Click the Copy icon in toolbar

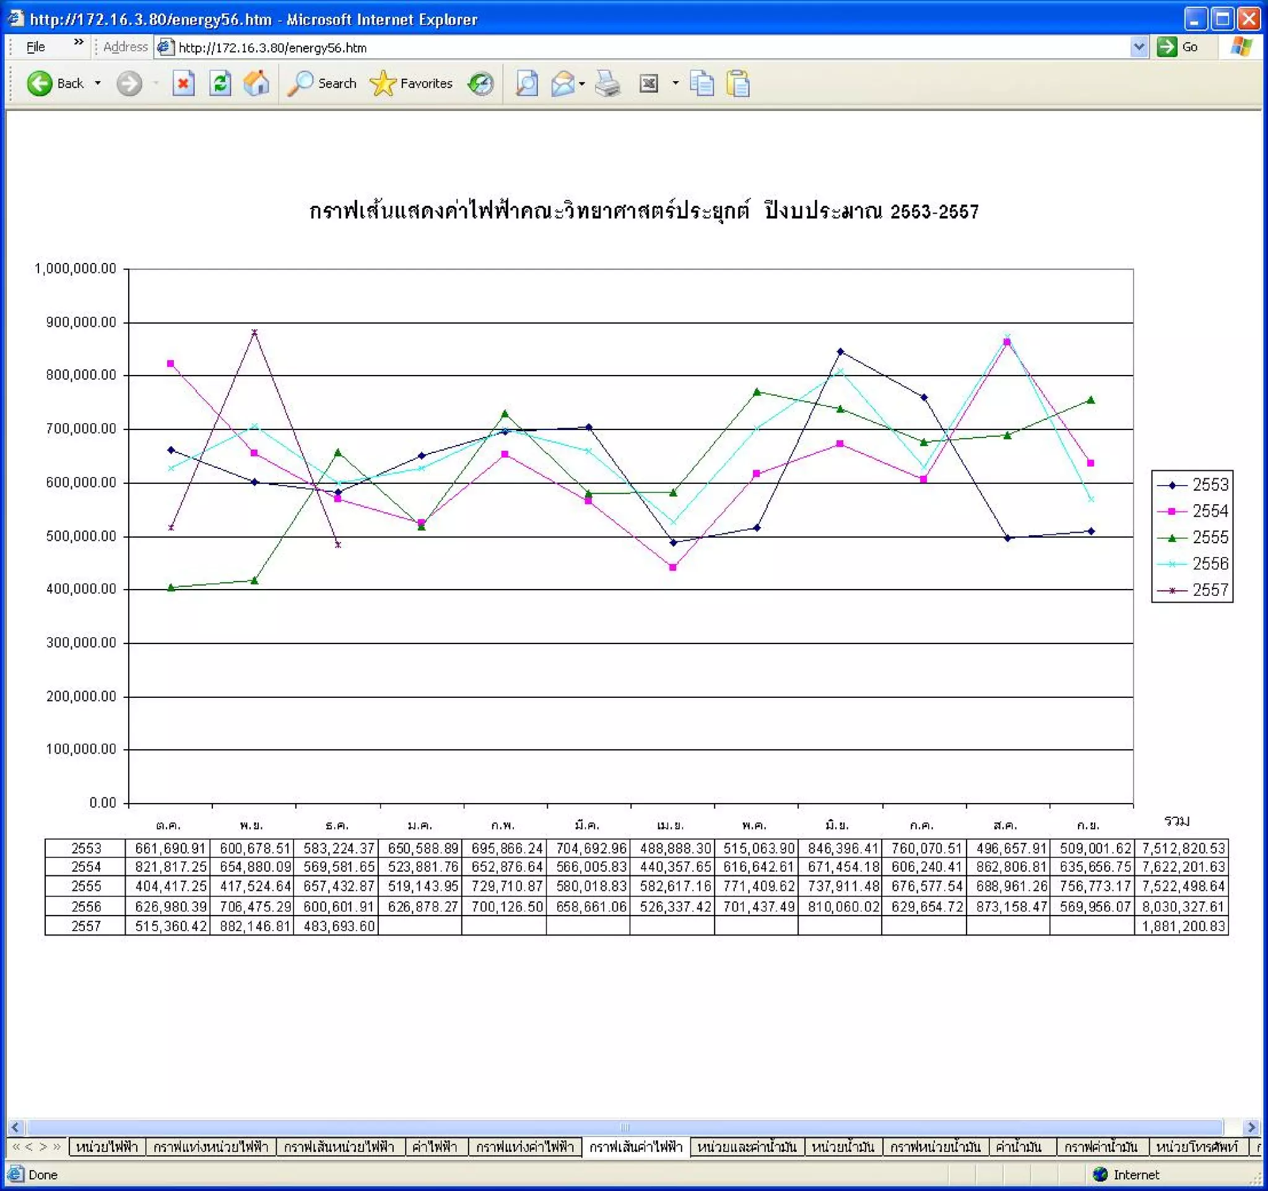click(x=701, y=84)
